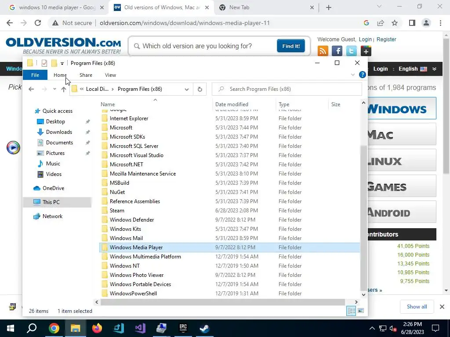The width and height of the screenshot is (450, 337).
Task: Switch to large icons view button
Action: point(361,311)
